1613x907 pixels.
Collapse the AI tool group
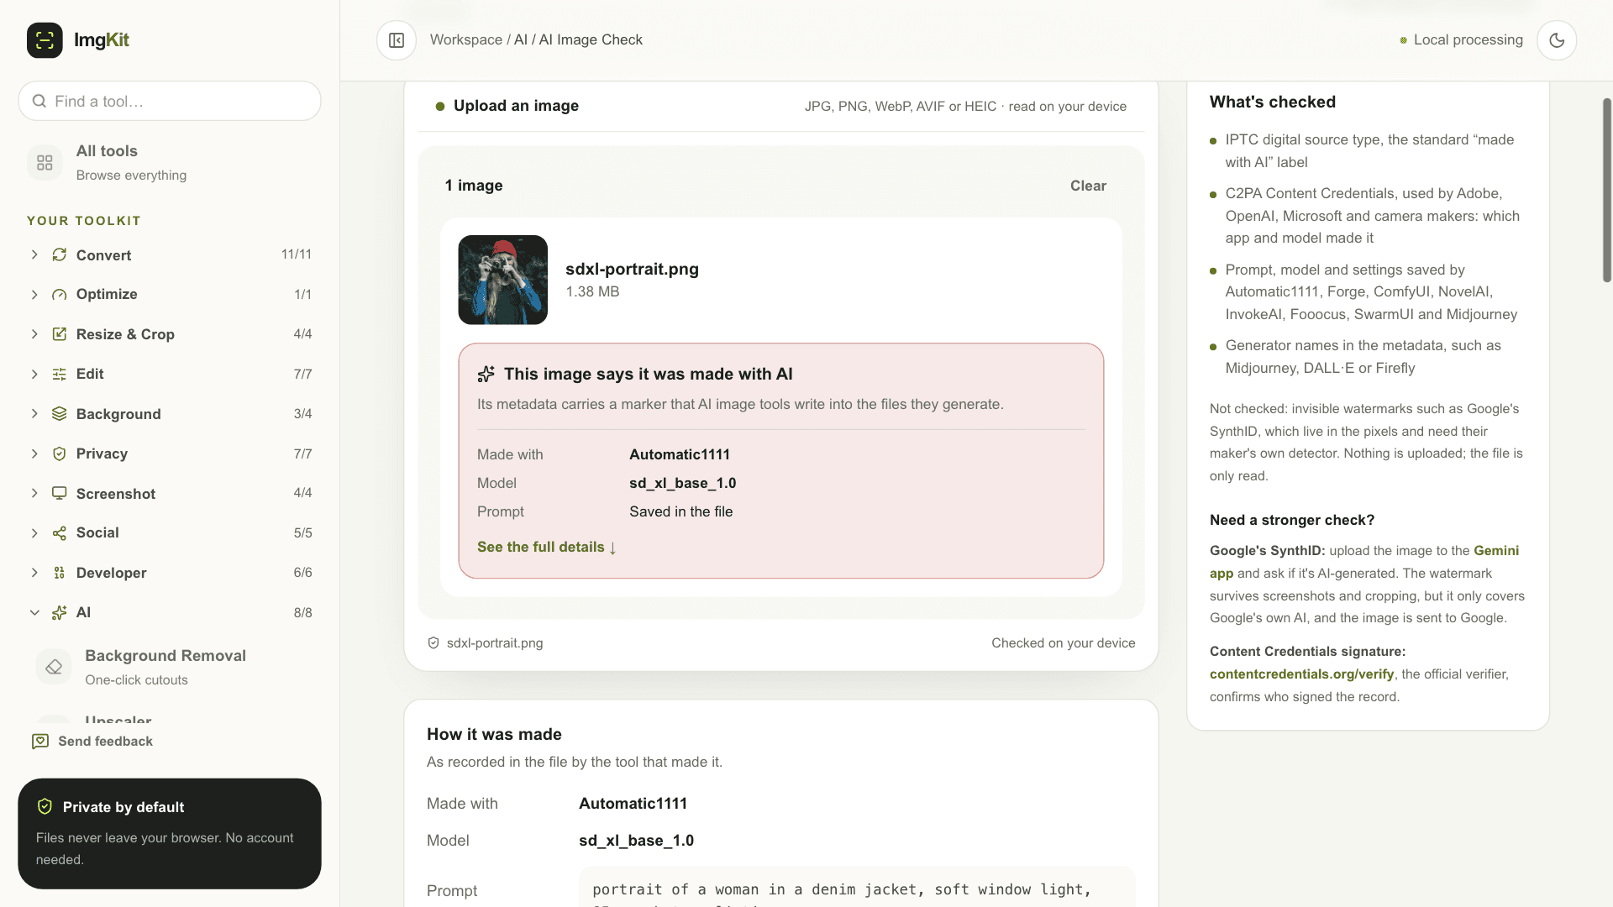click(x=34, y=612)
